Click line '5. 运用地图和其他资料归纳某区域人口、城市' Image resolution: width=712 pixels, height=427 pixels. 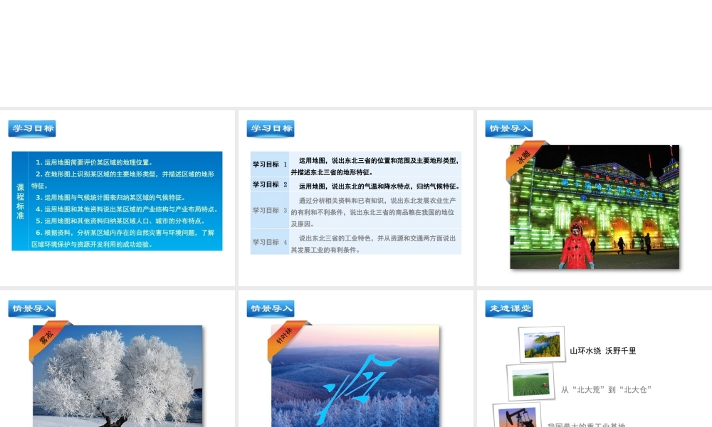tap(120, 221)
